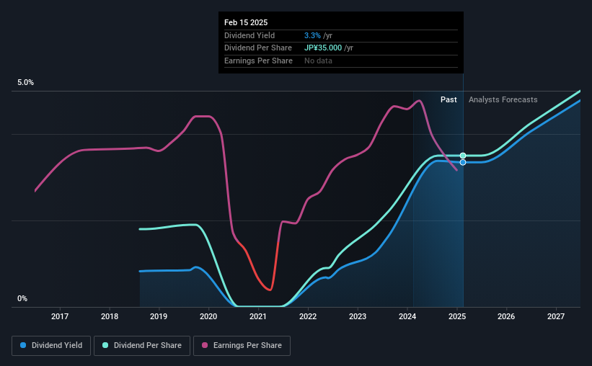Viewport: 592px width, 366px height.
Task: Click the teal Dividend Per Share legend dot
Action: (105, 345)
